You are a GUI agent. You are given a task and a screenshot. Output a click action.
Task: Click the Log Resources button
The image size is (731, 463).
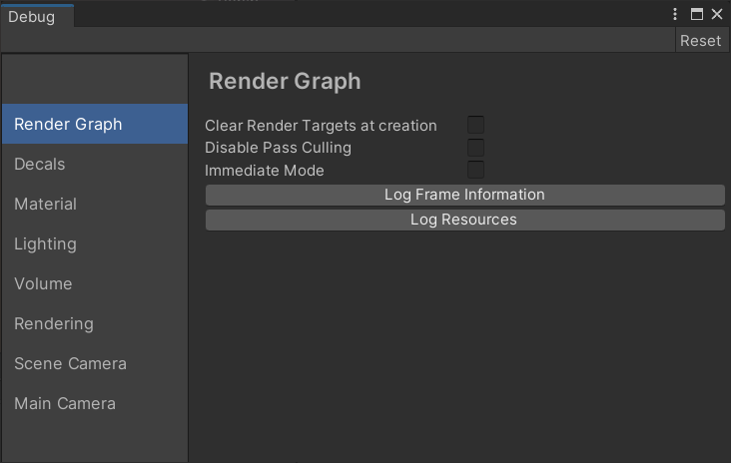pos(464,220)
